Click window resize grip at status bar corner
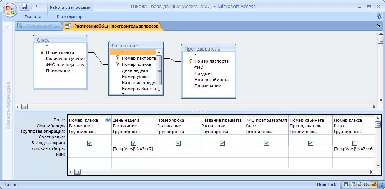This screenshot has height=189, width=385. 381,185
